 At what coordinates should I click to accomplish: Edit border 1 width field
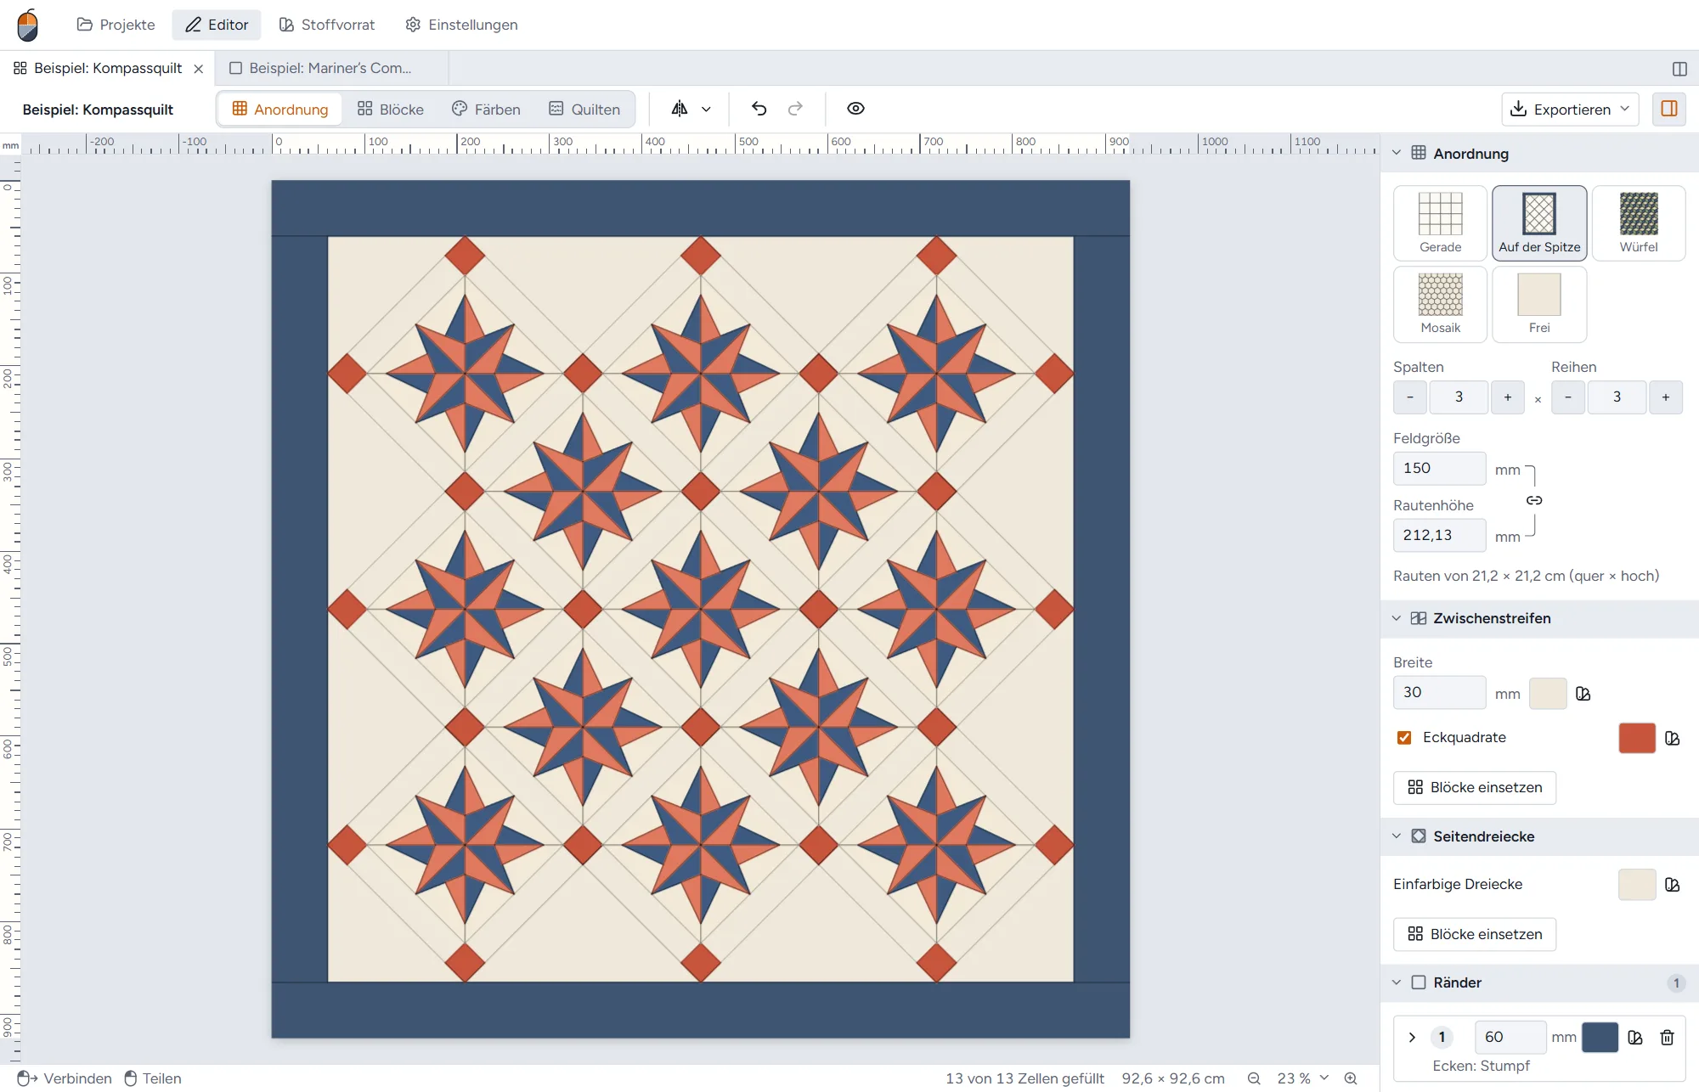tap(1510, 1037)
